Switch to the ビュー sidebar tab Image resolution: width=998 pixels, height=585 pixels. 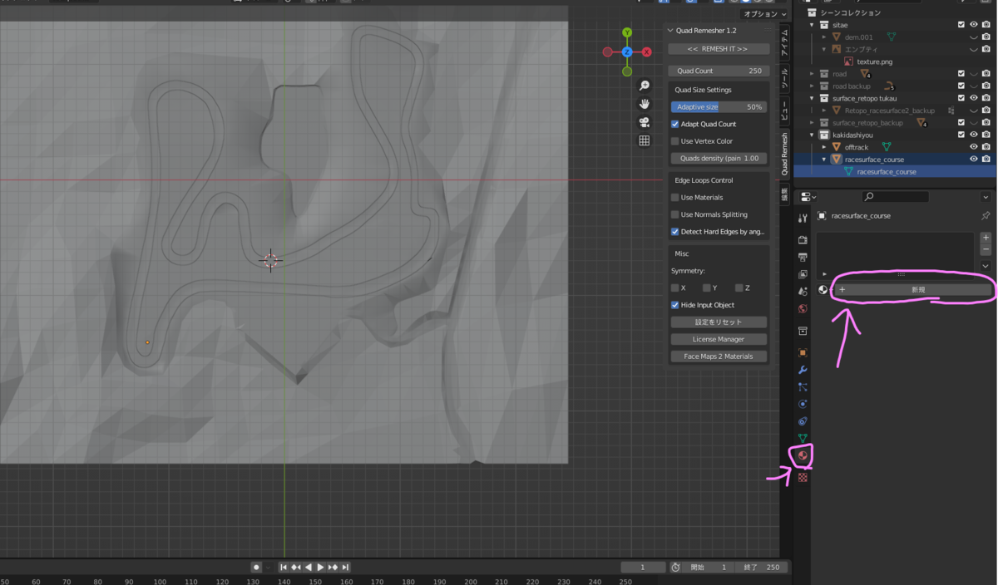click(784, 111)
